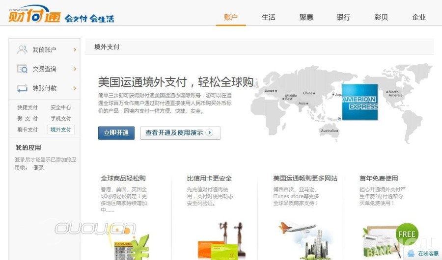Click the 在线客服 support icon
Screen dimensions: 442x260
pos(411,253)
